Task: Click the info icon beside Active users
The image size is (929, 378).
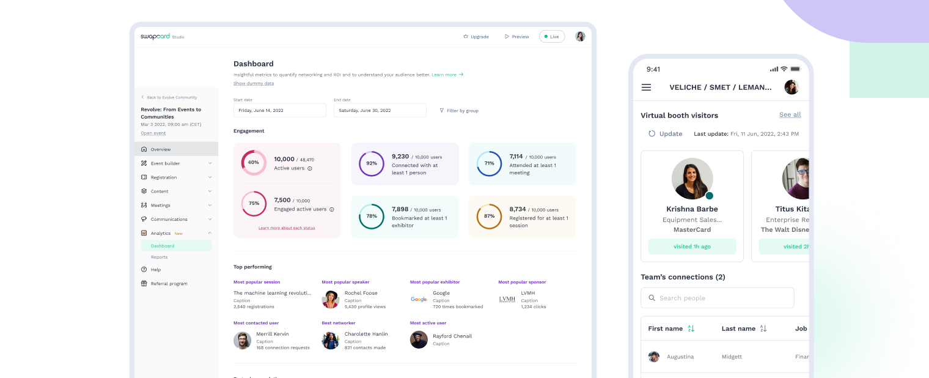Action: [310, 168]
